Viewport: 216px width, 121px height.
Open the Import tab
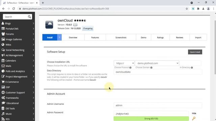[x=198, y=37]
